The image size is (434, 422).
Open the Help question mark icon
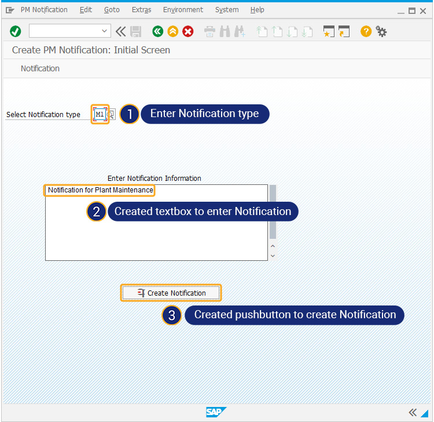(366, 31)
